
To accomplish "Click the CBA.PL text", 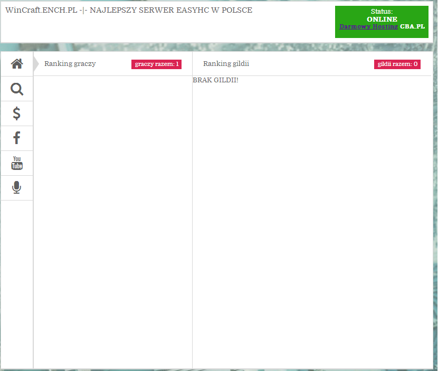I will pos(412,26).
